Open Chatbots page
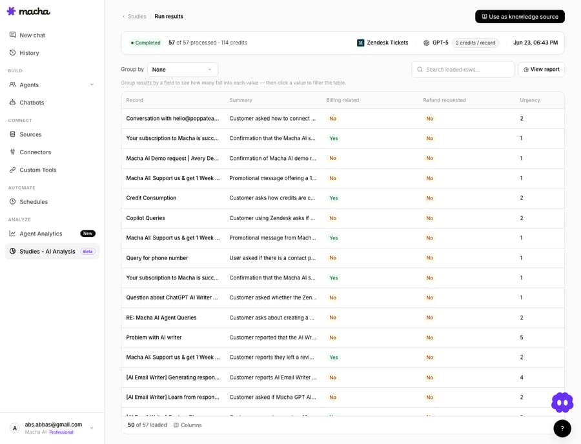This screenshot has width=581, height=444. point(32,103)
